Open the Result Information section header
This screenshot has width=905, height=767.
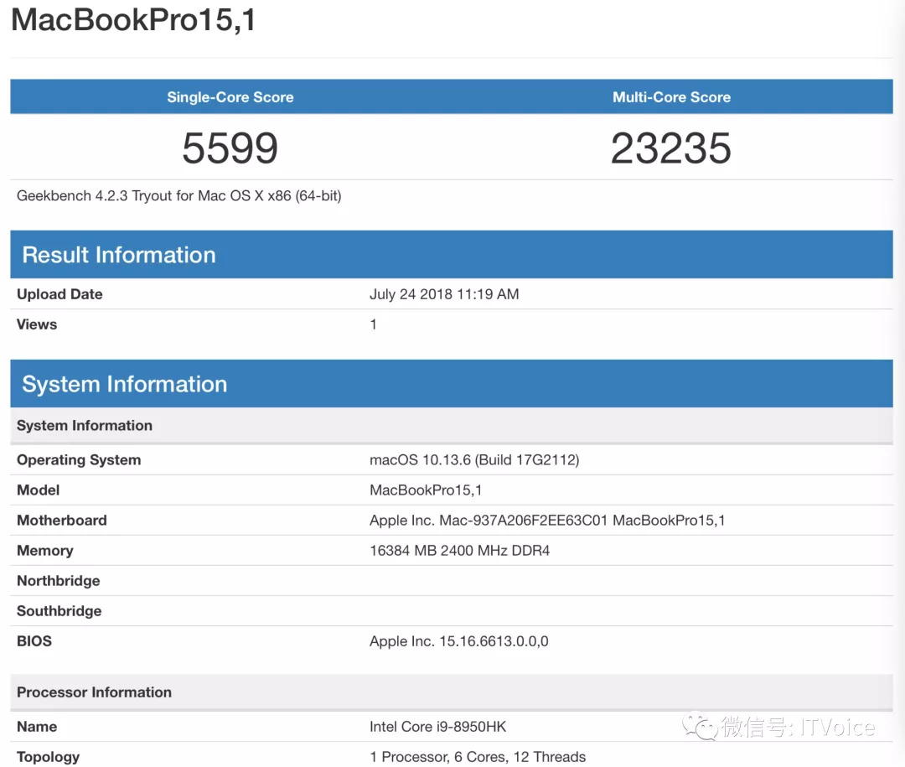[118, 255]
